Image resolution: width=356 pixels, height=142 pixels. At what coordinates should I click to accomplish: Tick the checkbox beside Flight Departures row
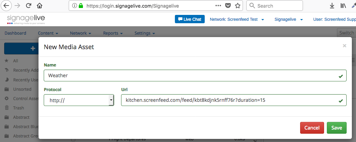[73, 140]
